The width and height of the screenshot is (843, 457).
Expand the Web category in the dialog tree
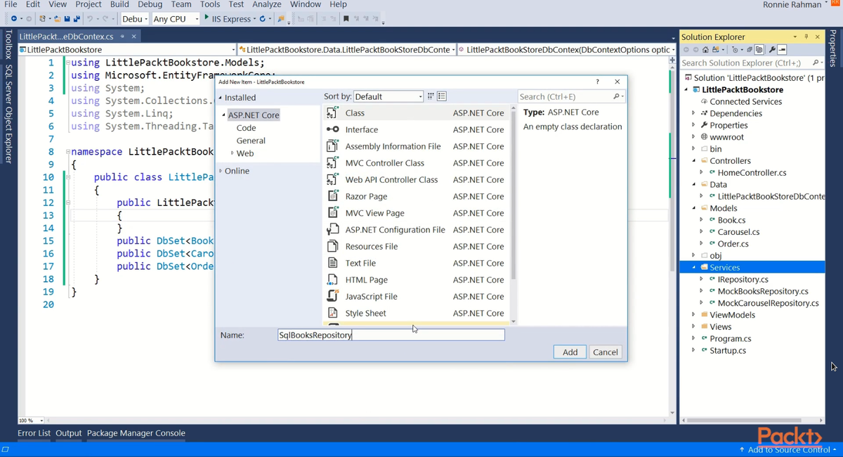coord(233,153)
